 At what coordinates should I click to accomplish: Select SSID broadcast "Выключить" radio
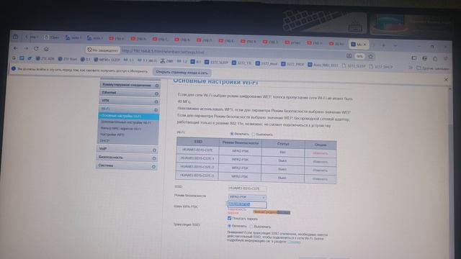pos(251,227)
